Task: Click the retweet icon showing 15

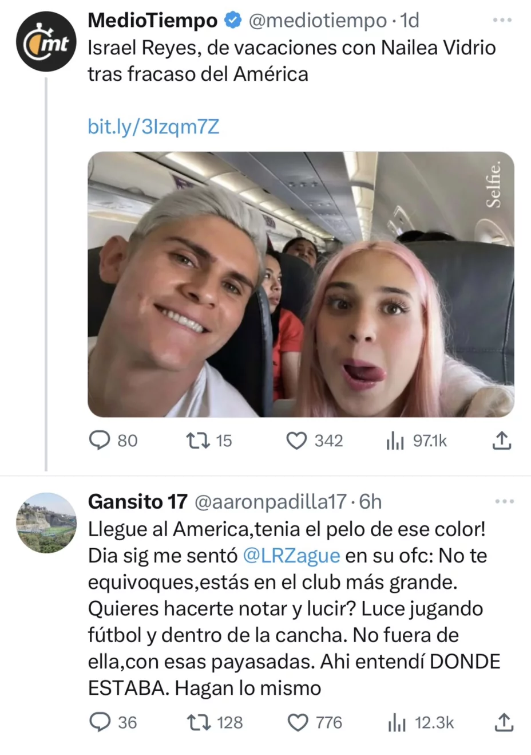Action: pyautogui.click(x=199, y=441)
